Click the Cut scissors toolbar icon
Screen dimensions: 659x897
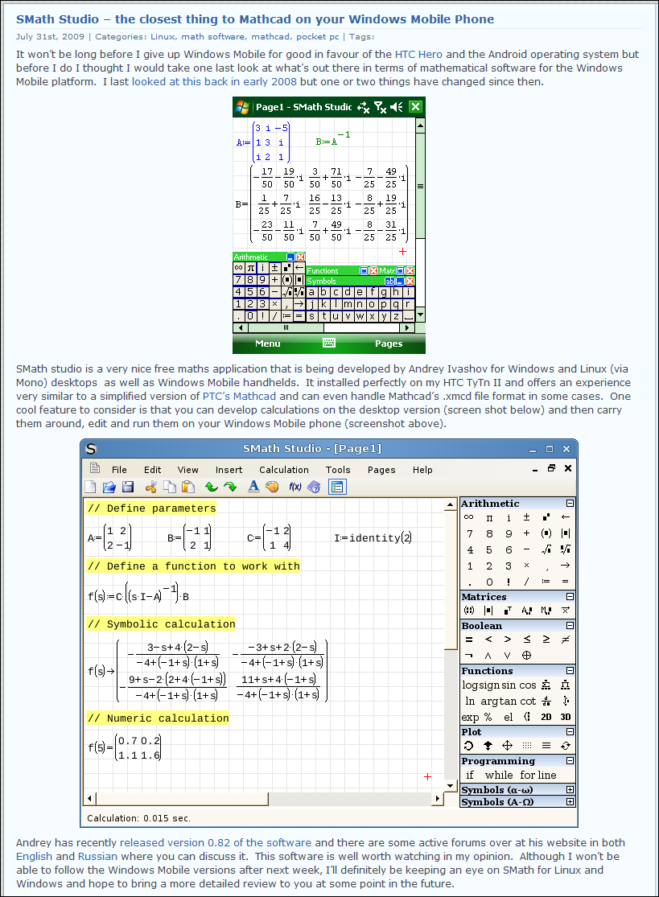click(x=150, y=487)
